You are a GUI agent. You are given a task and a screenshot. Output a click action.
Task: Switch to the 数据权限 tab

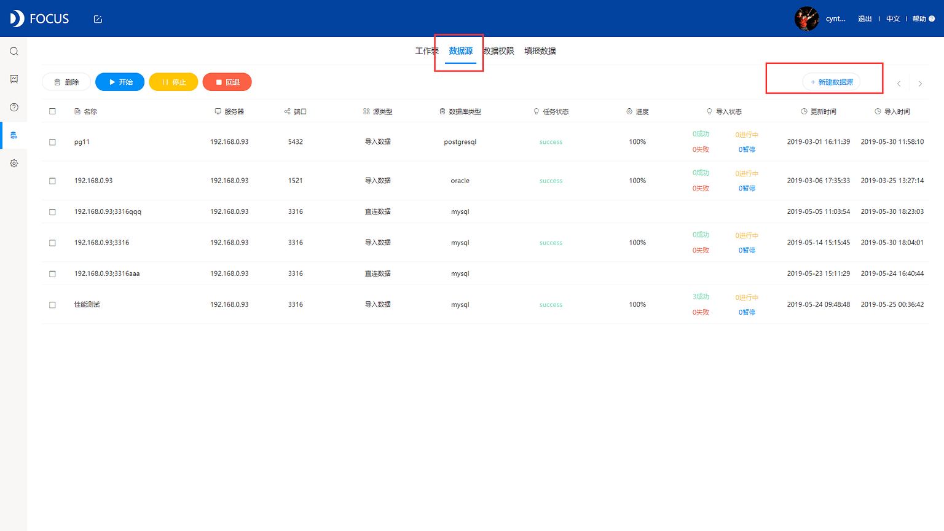(498, 51)
